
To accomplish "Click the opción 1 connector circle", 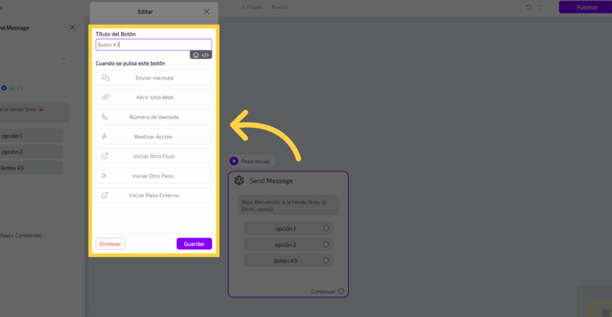I will [326, 228].
